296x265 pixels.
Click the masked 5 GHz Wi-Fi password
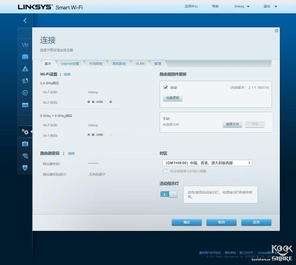pos(100,135)
